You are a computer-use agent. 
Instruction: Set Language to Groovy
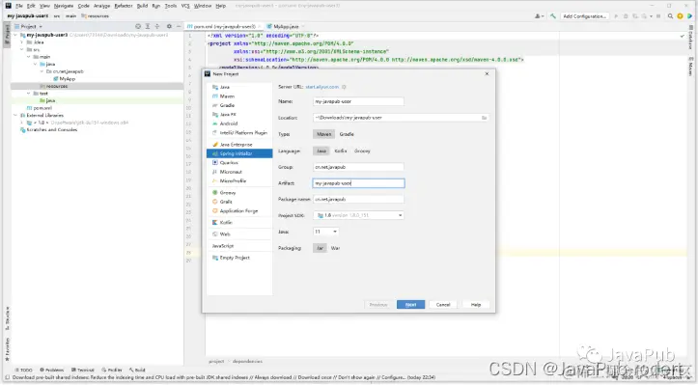click(x=362, y=151)
